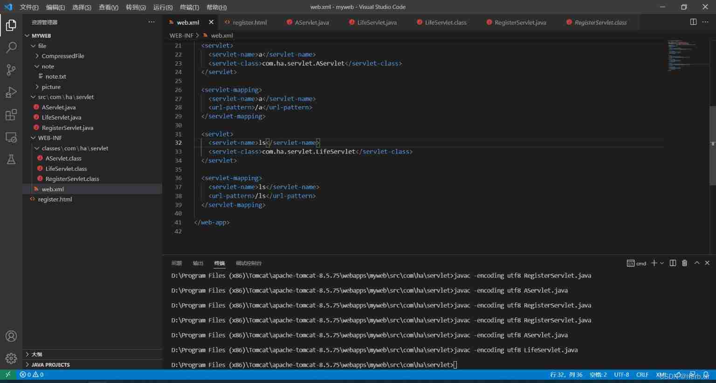This screenshot has width=716, height=383.
Task: Close the terminal panel
Action: click(707, 263)
